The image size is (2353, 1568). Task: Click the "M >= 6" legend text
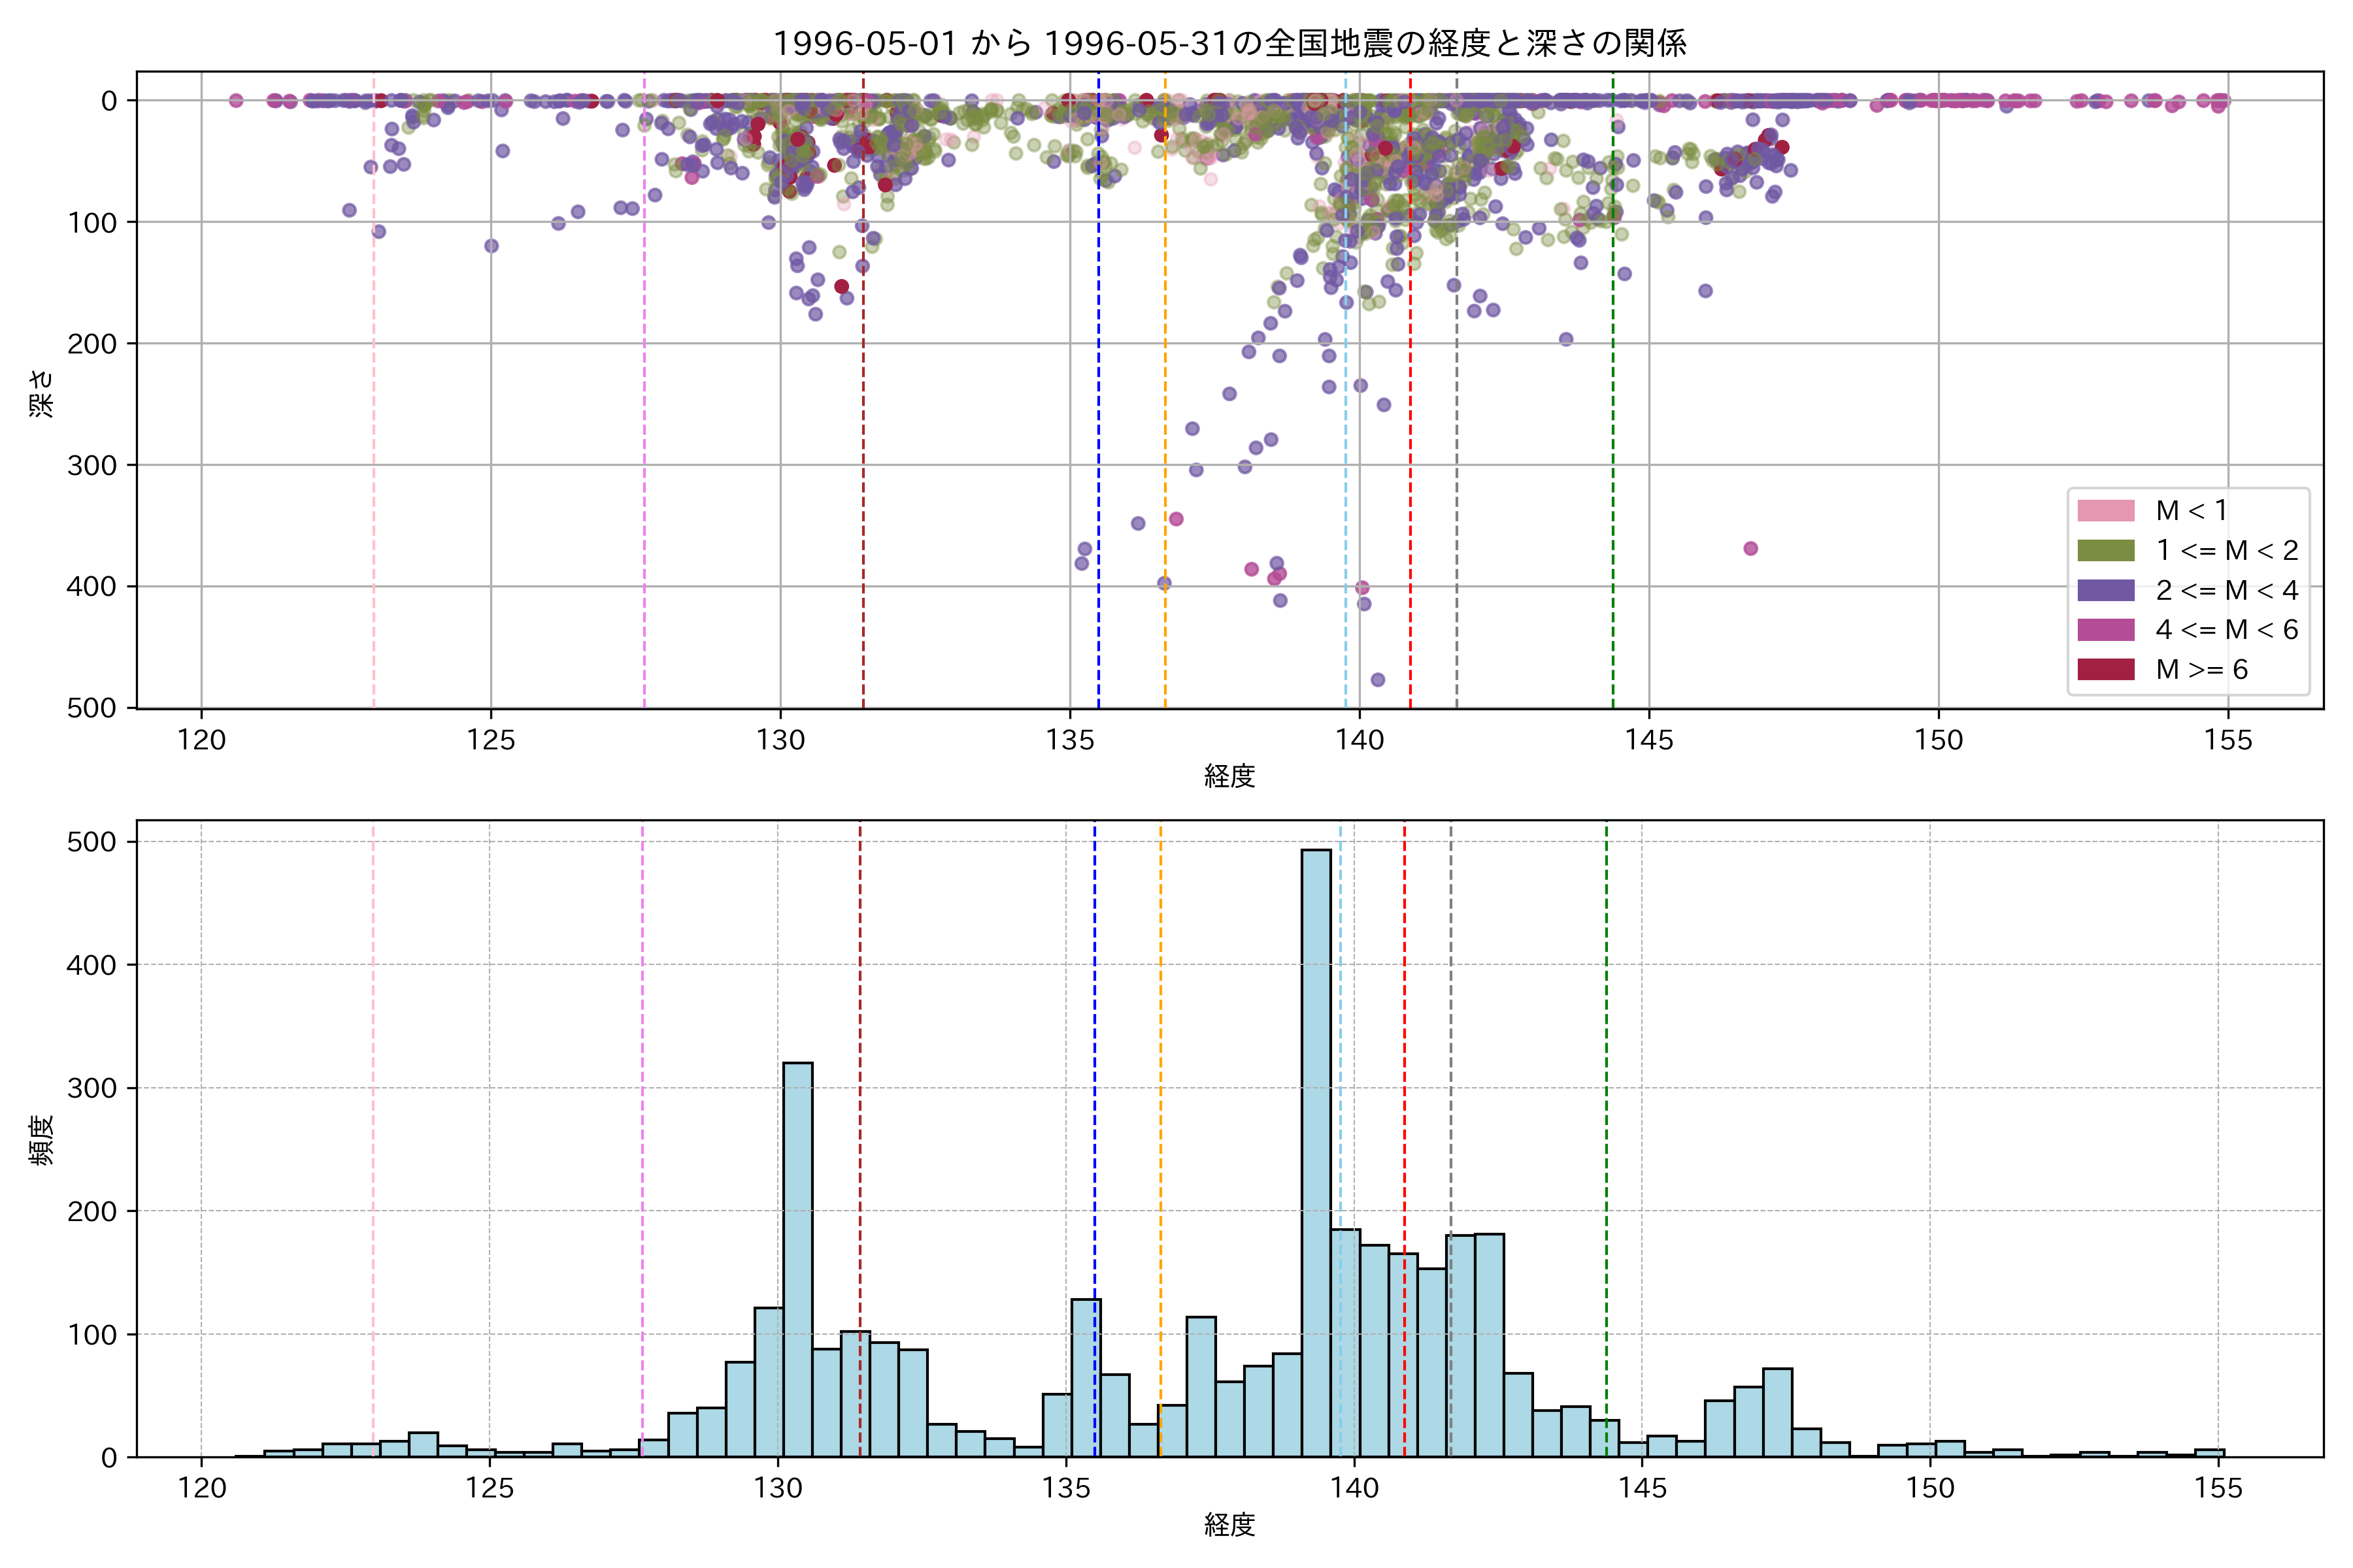click(2201, 669)
